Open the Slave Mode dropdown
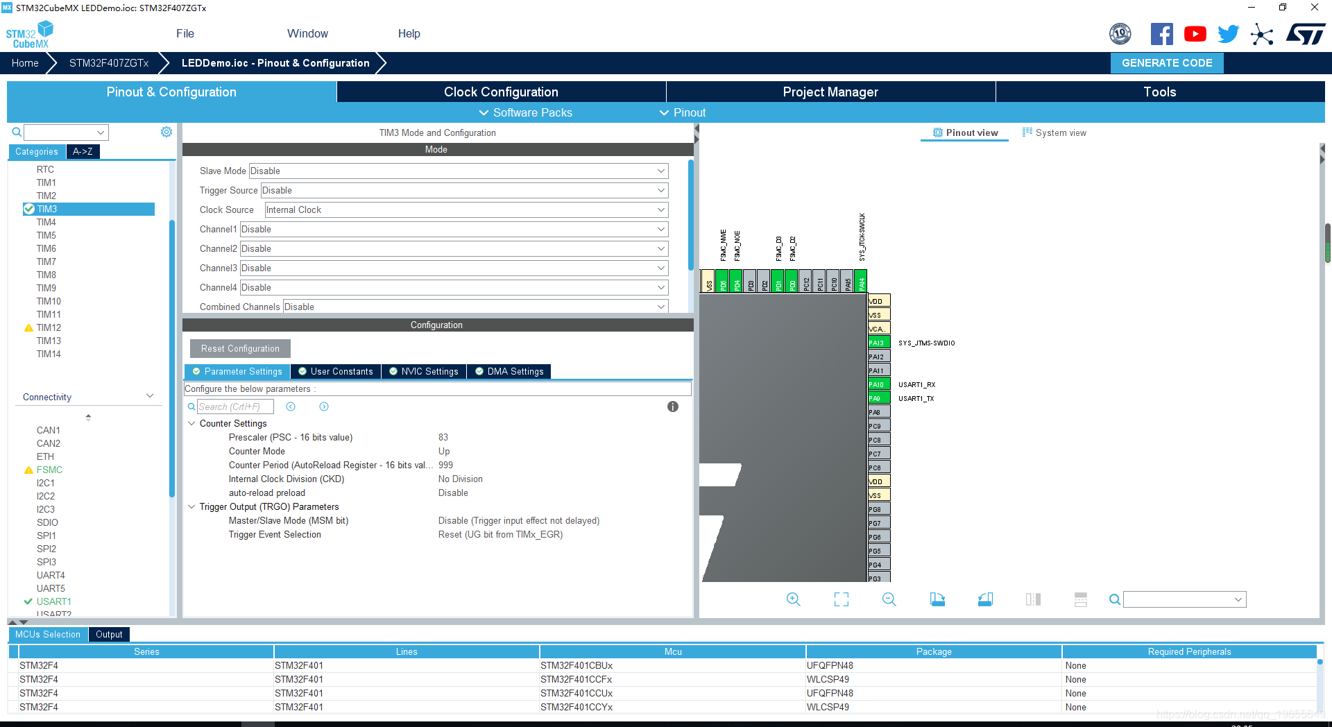 tap(459, 171)
